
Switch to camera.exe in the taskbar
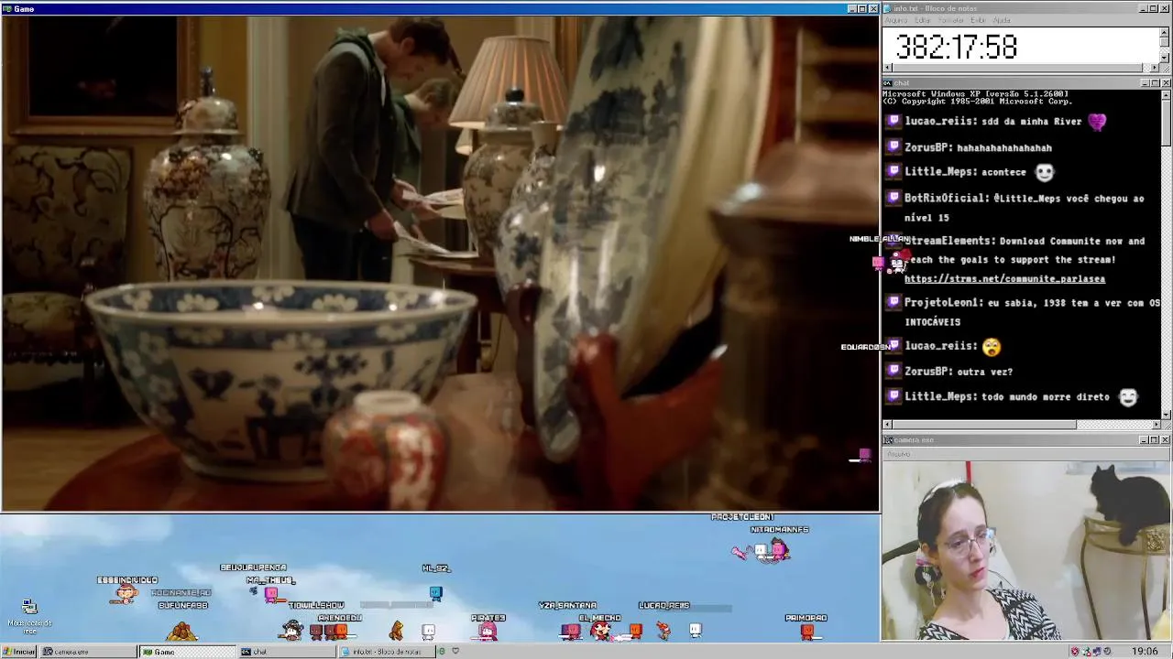89,652
